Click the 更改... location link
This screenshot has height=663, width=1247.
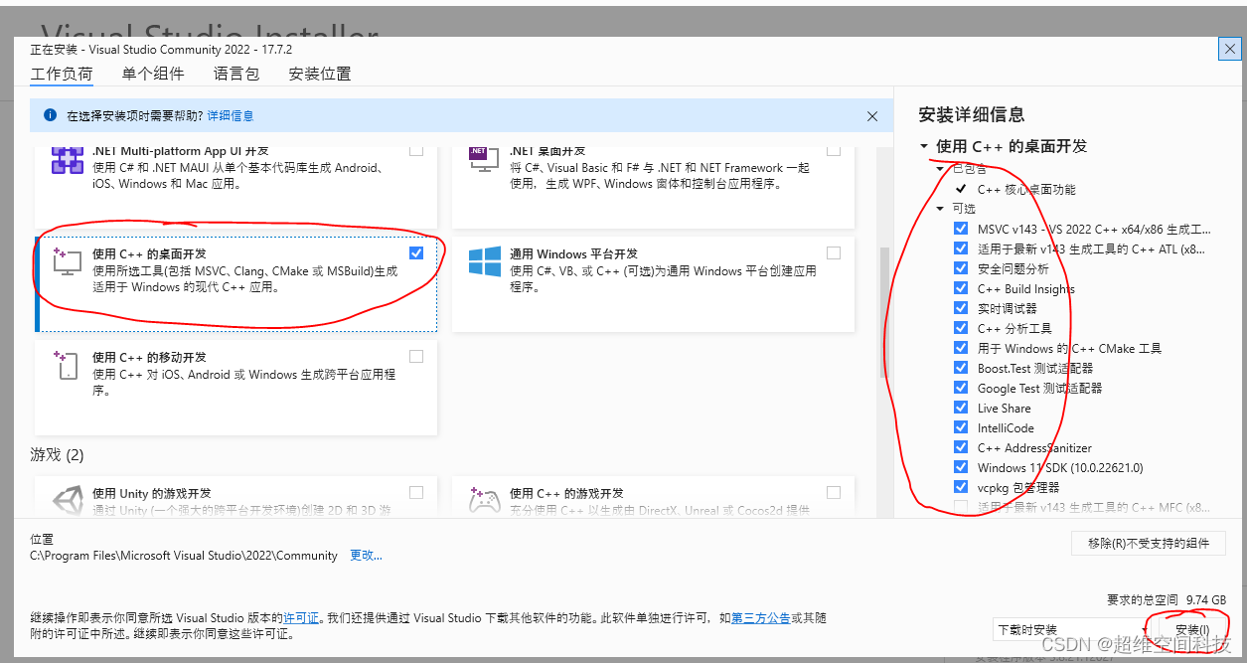[366, 556]
